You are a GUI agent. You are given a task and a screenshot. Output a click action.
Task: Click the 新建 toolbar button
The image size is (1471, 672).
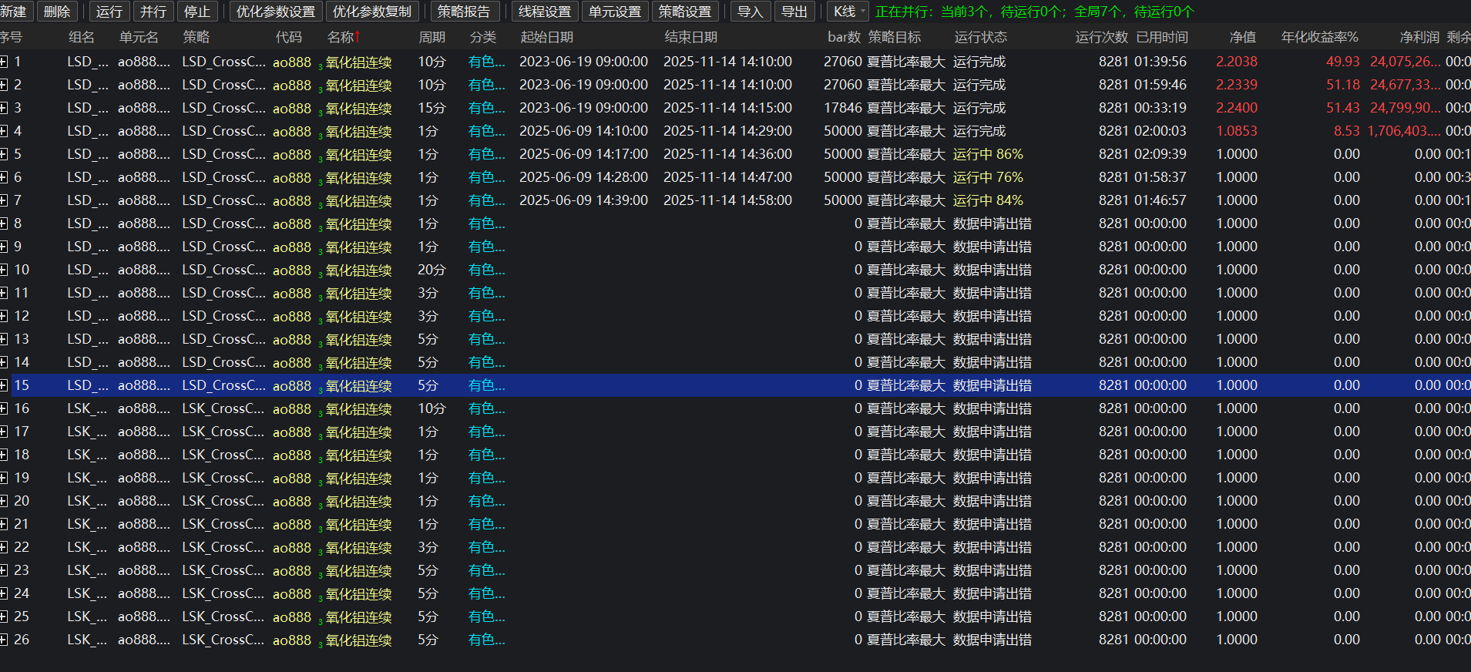[x=14, y=12]
